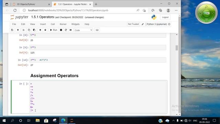The image size is (220, 124).
Task: Open taskbar Search magnifier
Action: tap(12, 121)
